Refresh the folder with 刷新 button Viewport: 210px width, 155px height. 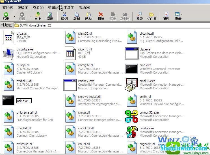50,16
